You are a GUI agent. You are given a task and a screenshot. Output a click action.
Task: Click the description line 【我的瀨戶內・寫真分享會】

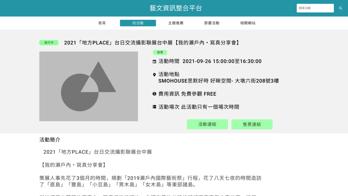(73, 165)
